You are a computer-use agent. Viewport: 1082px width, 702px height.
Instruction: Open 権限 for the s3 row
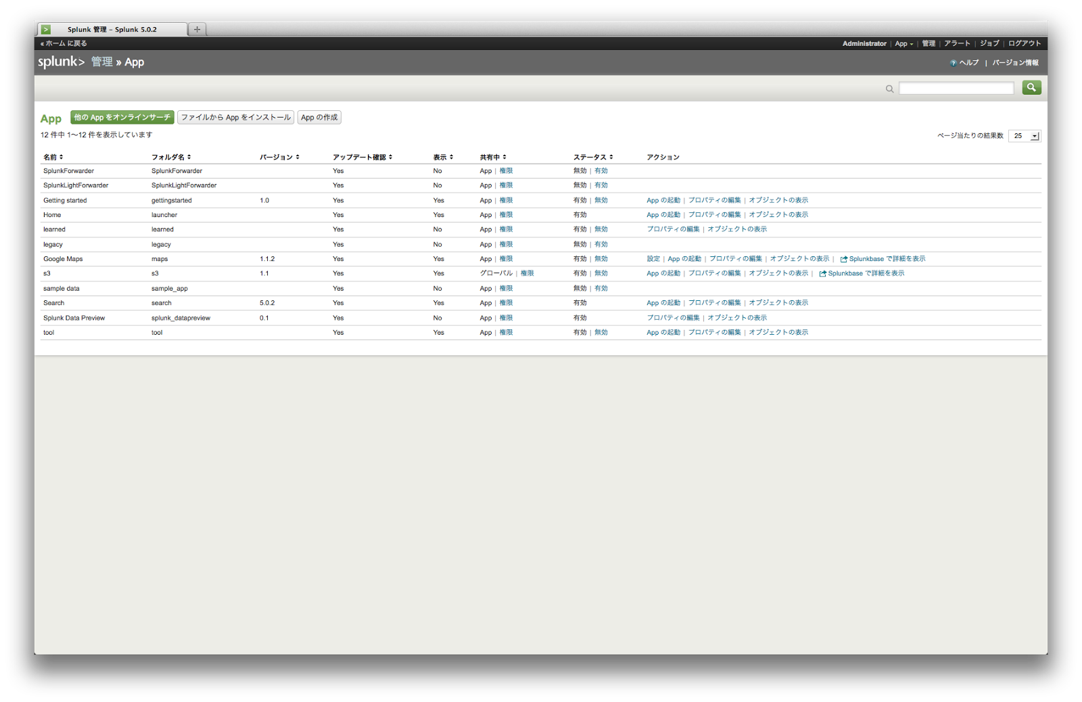tap(527, 273)
